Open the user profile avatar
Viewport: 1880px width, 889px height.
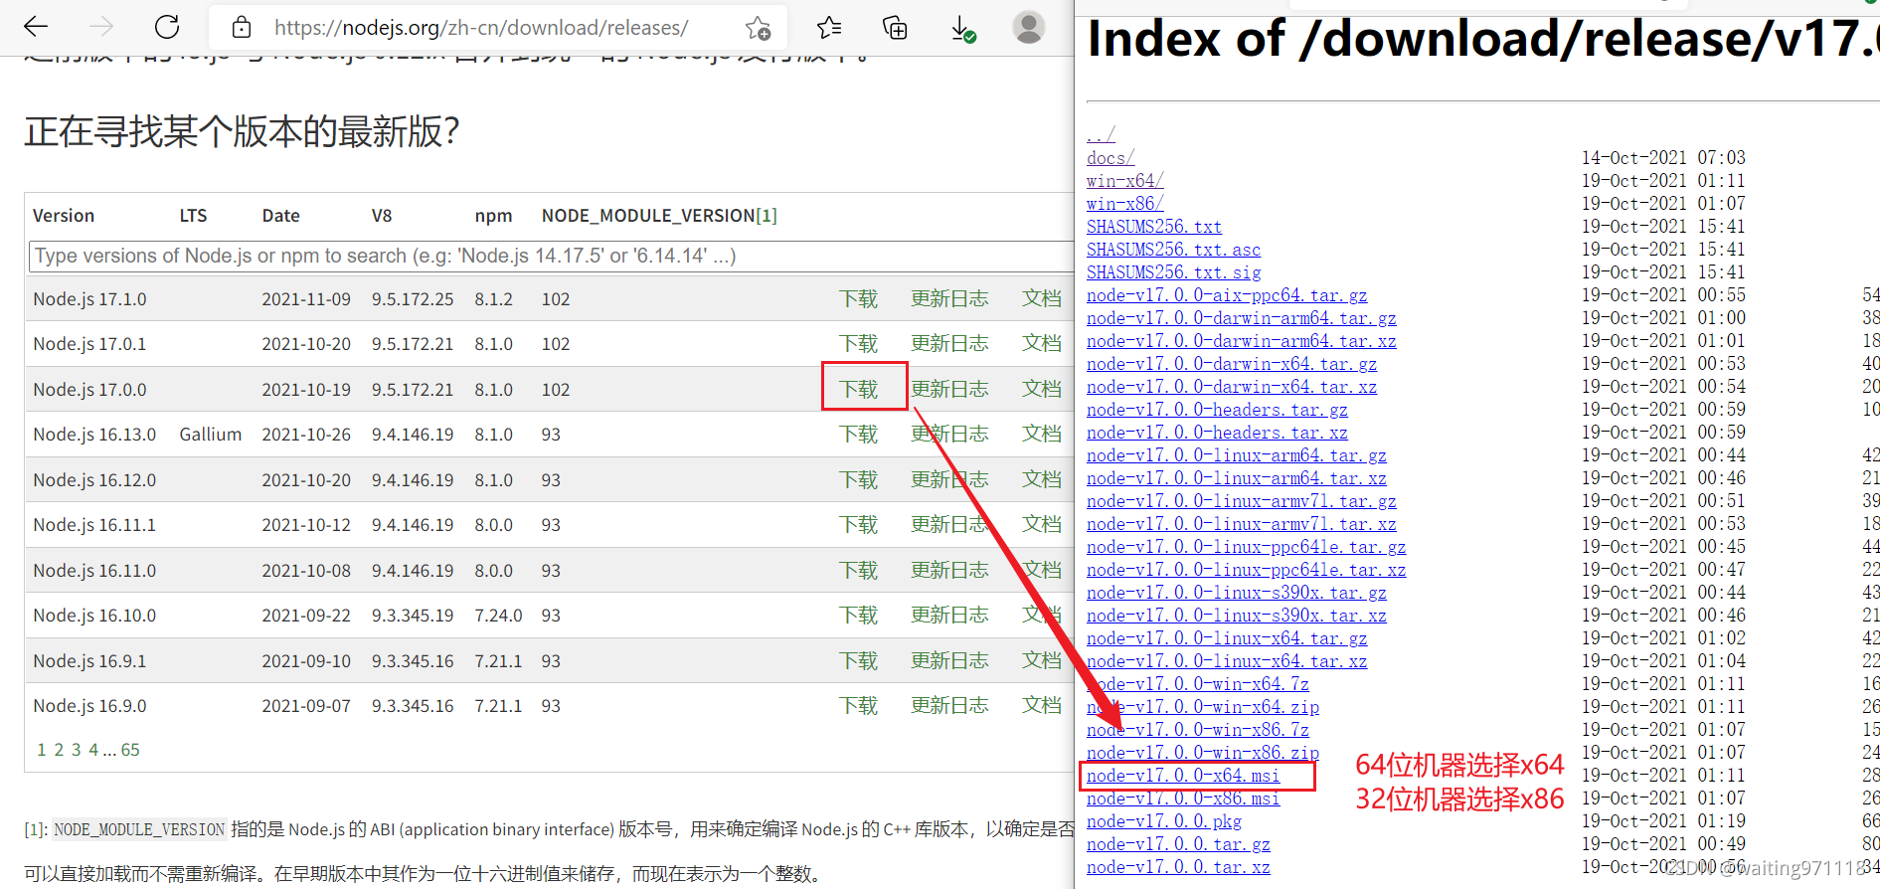(1028, 27)
